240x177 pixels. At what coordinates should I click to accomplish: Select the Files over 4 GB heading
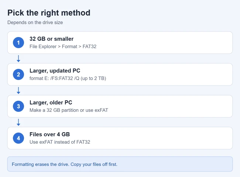pyautogui.click(x=49, y=134)
